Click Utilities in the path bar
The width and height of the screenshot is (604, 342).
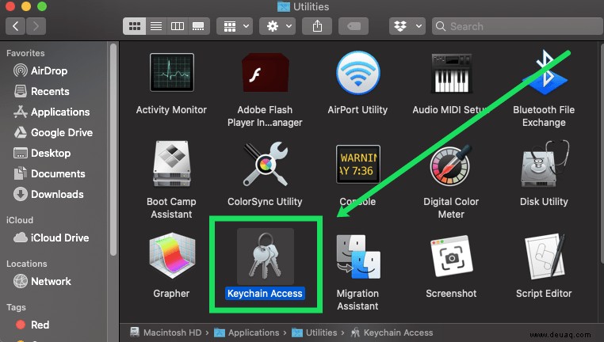click(x=315, y=332)
